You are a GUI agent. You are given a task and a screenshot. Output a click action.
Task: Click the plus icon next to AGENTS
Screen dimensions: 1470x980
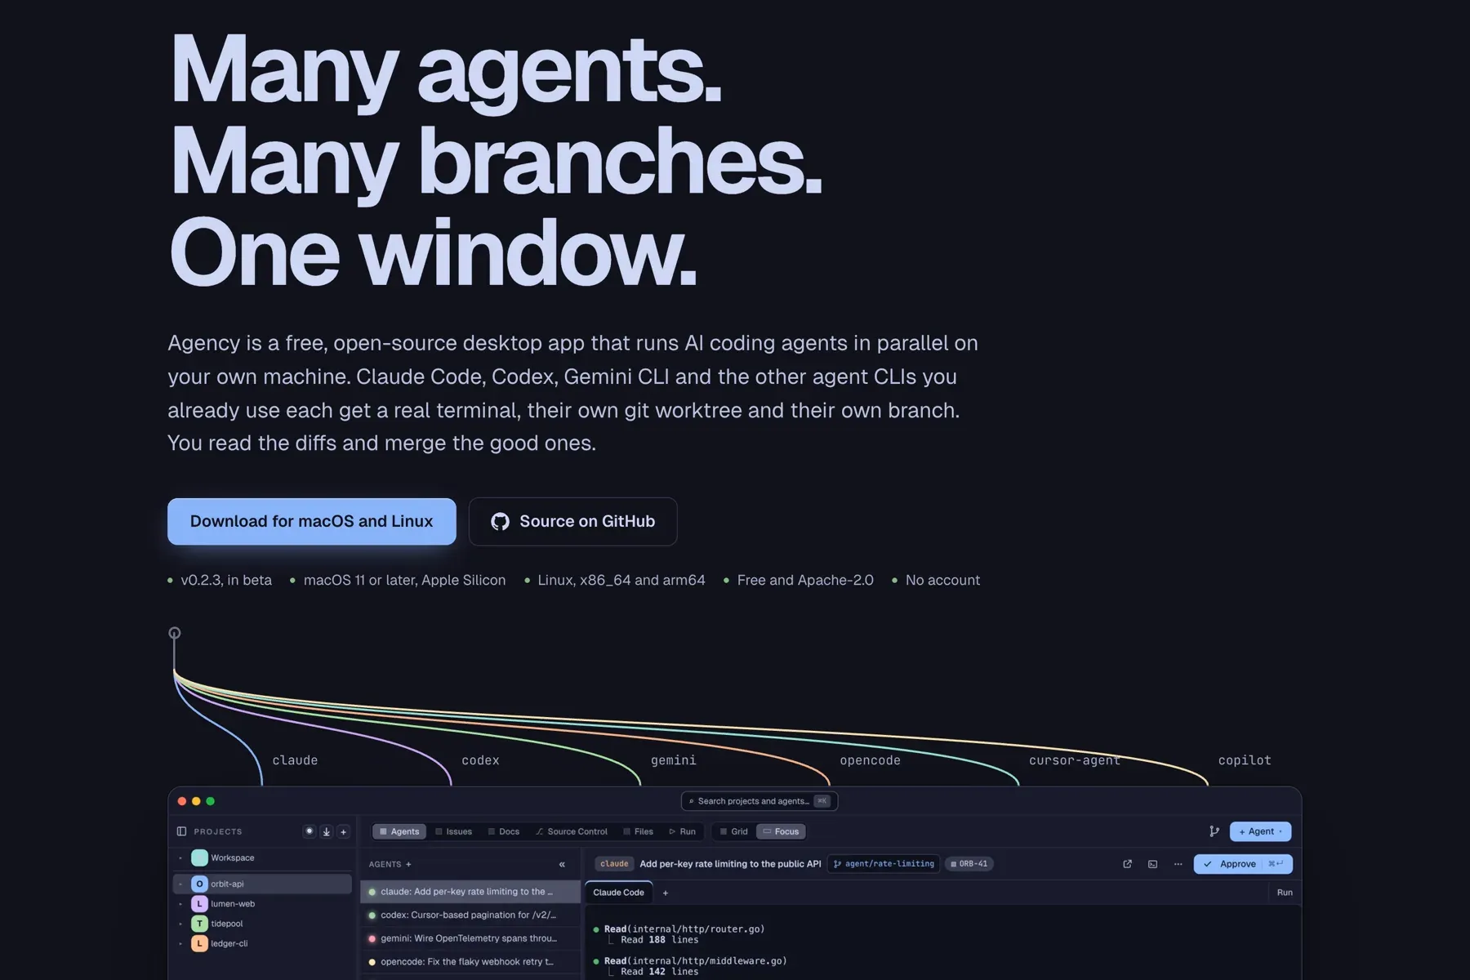pyautogui.click(x=408, y=864)
